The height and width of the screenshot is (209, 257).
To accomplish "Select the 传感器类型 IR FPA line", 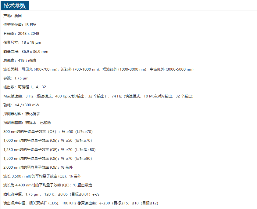I will [x=20, y=25].
